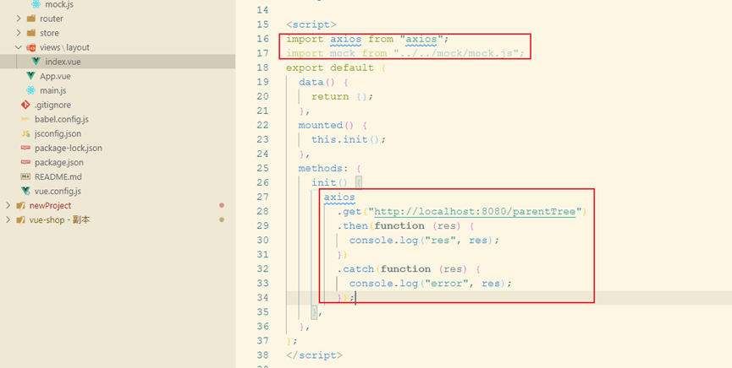Click the newProject folder icon

20,205
